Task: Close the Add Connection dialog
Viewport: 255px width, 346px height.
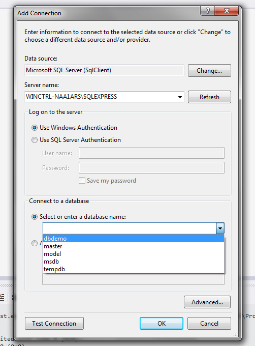Action: [x=227, y=10]
